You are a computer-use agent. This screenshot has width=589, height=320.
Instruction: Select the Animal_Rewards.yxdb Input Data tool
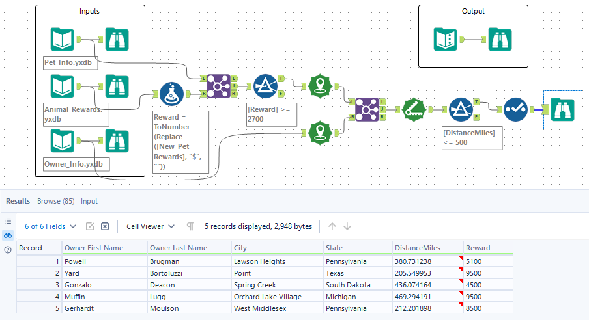click(63, 87)
